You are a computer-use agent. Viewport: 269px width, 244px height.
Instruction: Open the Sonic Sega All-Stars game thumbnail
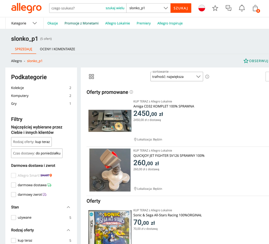[110, 227]
